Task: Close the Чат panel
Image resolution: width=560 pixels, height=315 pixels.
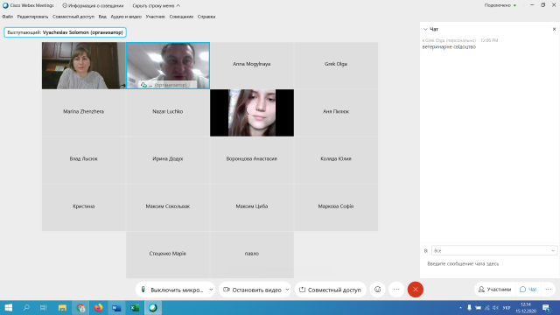Action: [x=554, y=29]
